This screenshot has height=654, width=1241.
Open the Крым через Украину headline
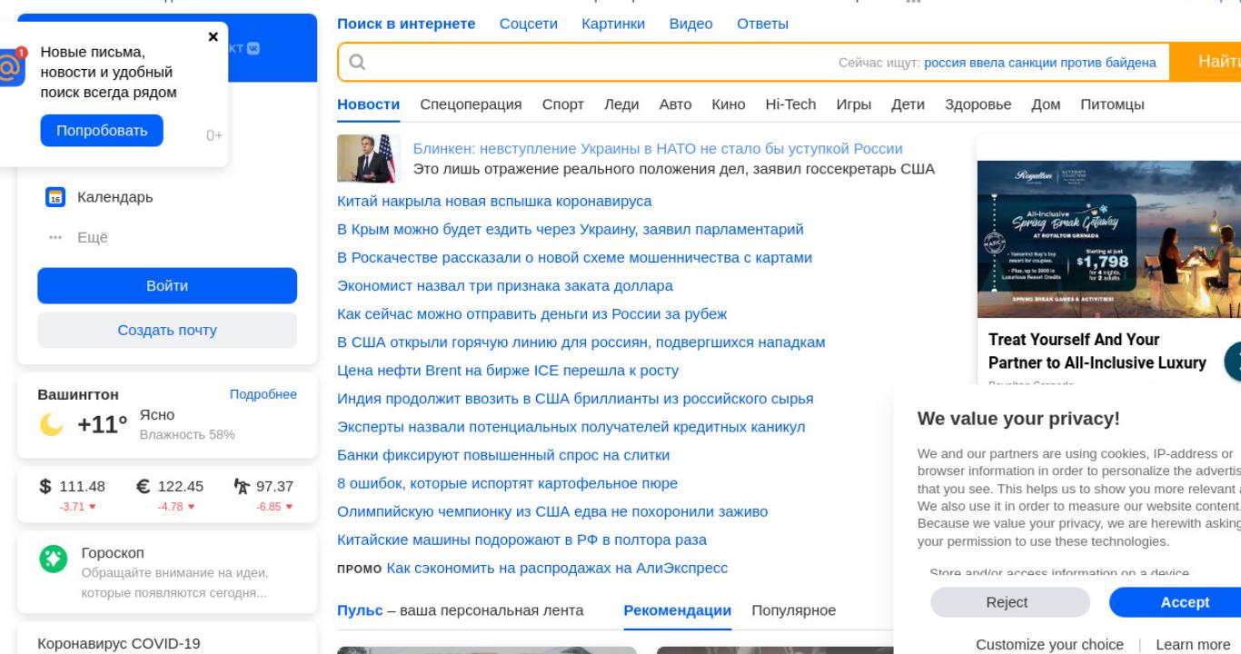pyautogui.click(x=571, y=229)
